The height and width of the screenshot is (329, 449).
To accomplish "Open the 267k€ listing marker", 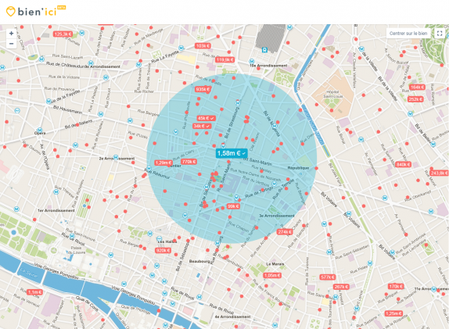I will 341,287.
